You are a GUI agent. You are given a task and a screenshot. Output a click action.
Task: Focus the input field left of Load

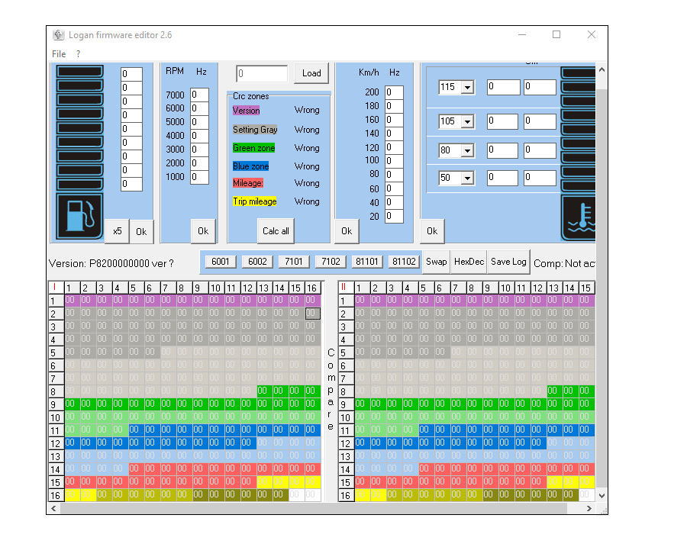(262, 73)
